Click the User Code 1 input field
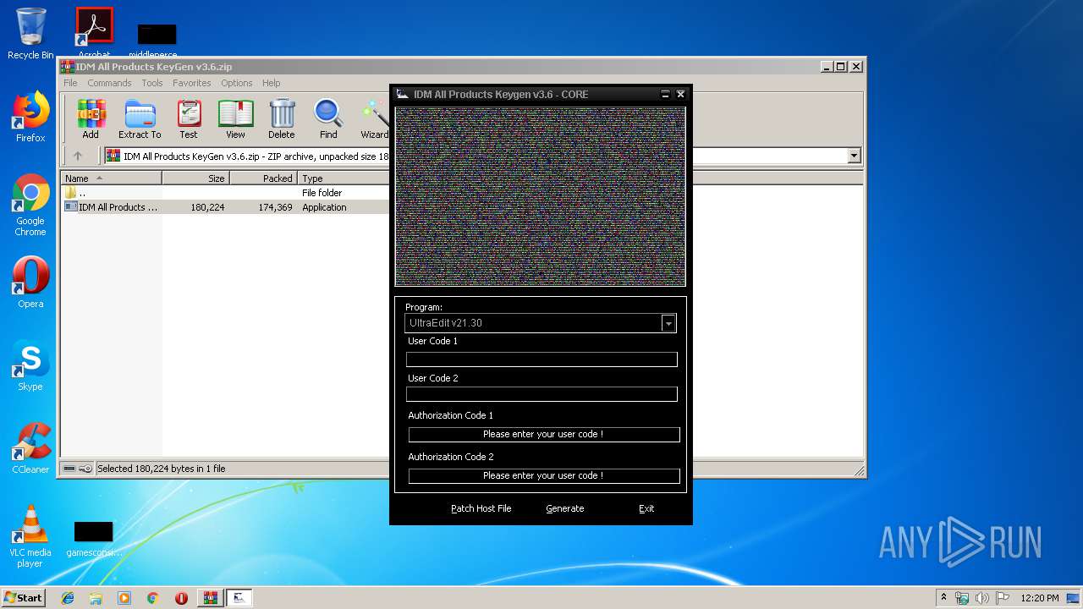The image size is (1083, 609). (x=541, y=359)
